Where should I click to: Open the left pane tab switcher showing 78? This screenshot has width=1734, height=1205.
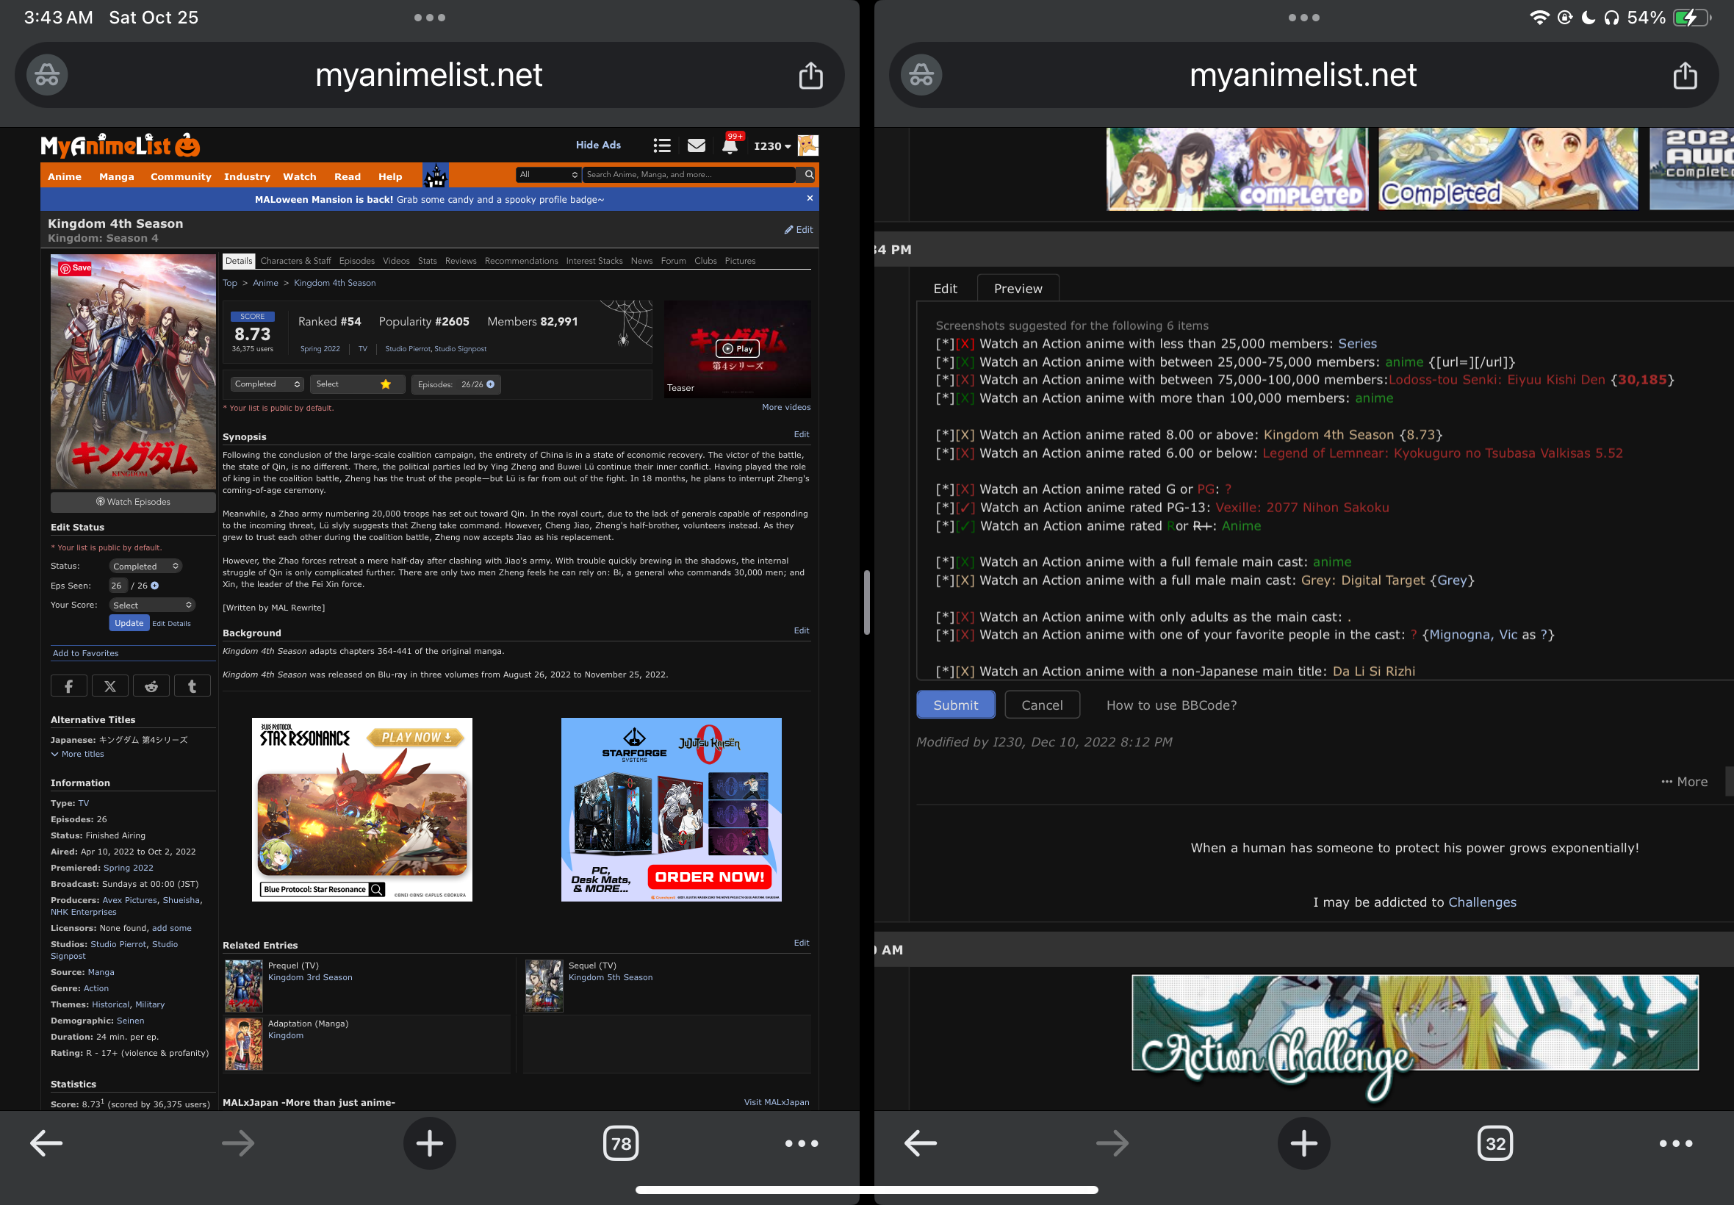[621, 1143]
